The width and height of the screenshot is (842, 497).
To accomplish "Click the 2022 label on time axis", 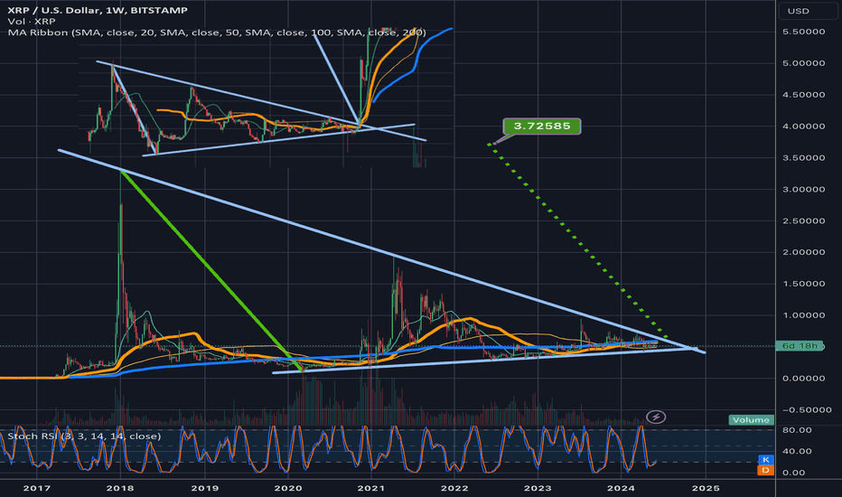I will 454,488.
